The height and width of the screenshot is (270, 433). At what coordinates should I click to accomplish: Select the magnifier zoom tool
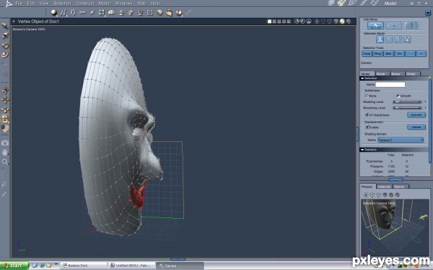click(5, 162)
